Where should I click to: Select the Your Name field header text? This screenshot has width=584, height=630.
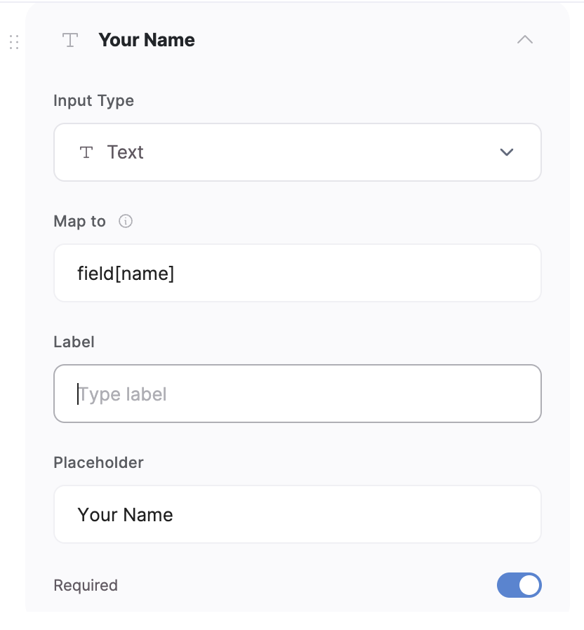tap(147, 40)
